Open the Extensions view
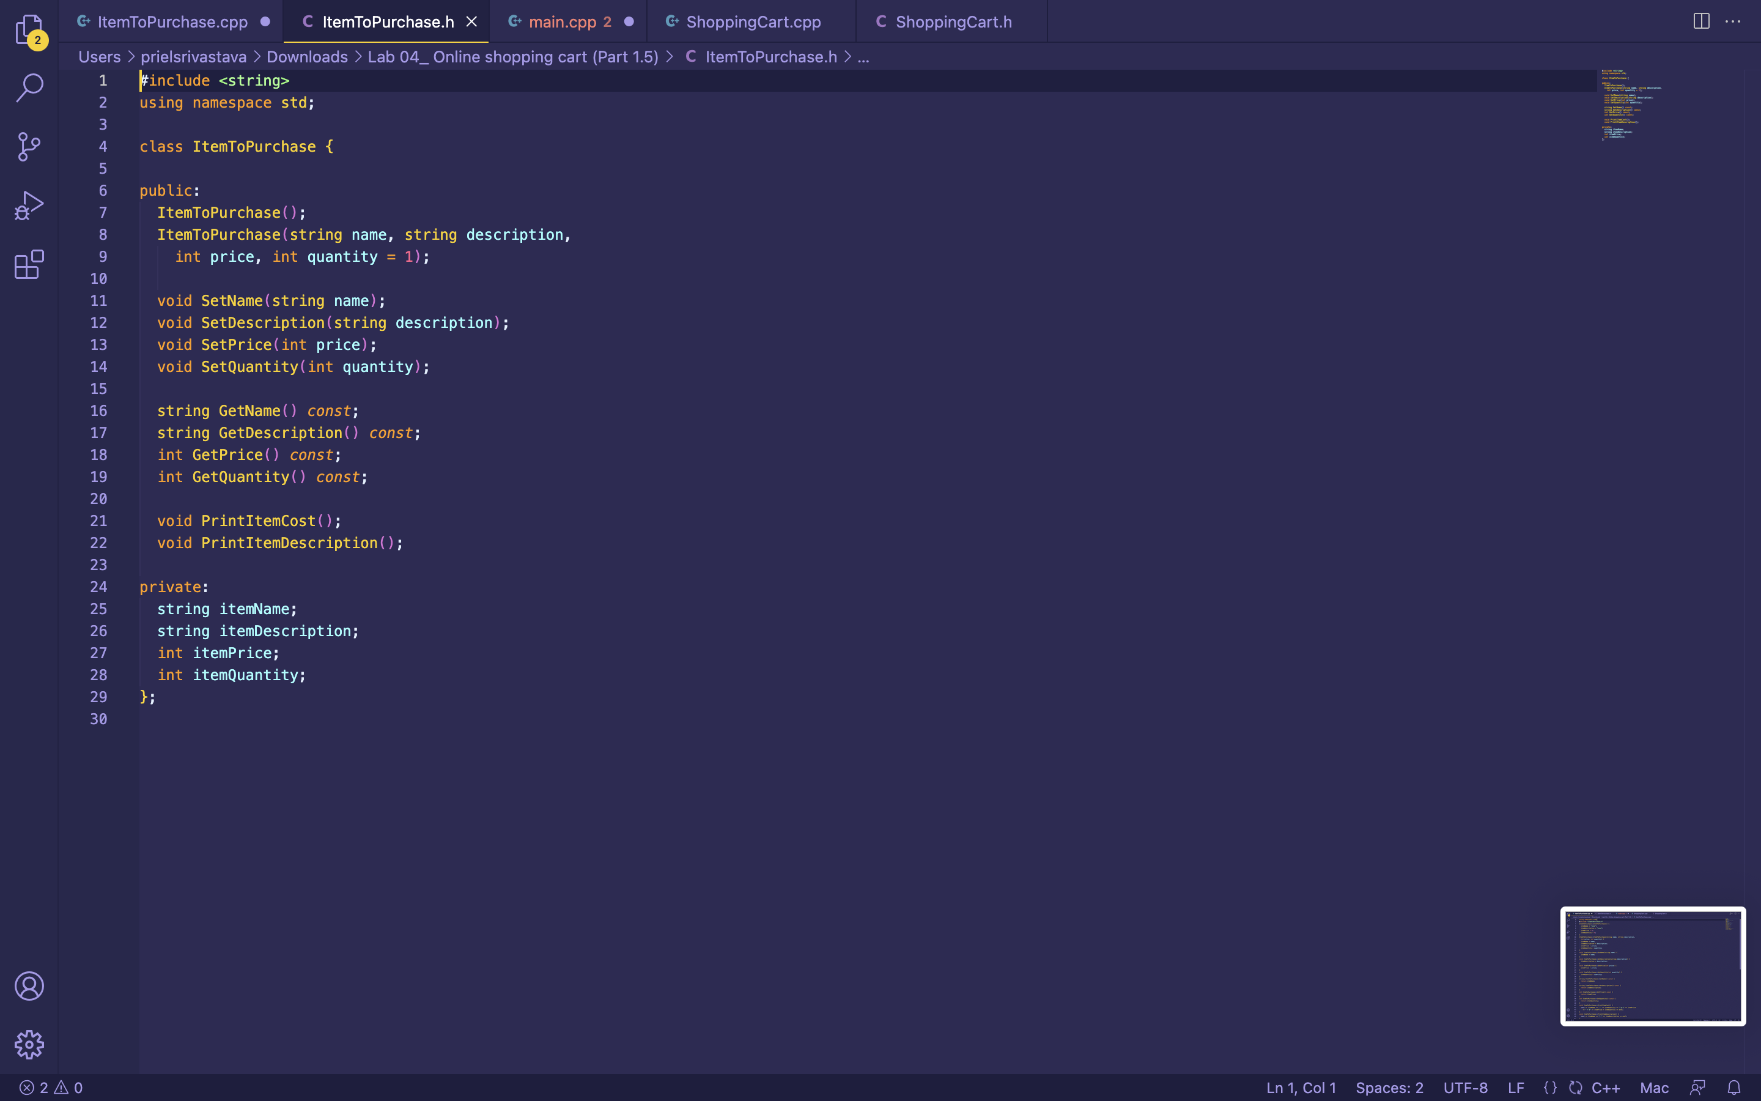 click(x=29, y=265)
